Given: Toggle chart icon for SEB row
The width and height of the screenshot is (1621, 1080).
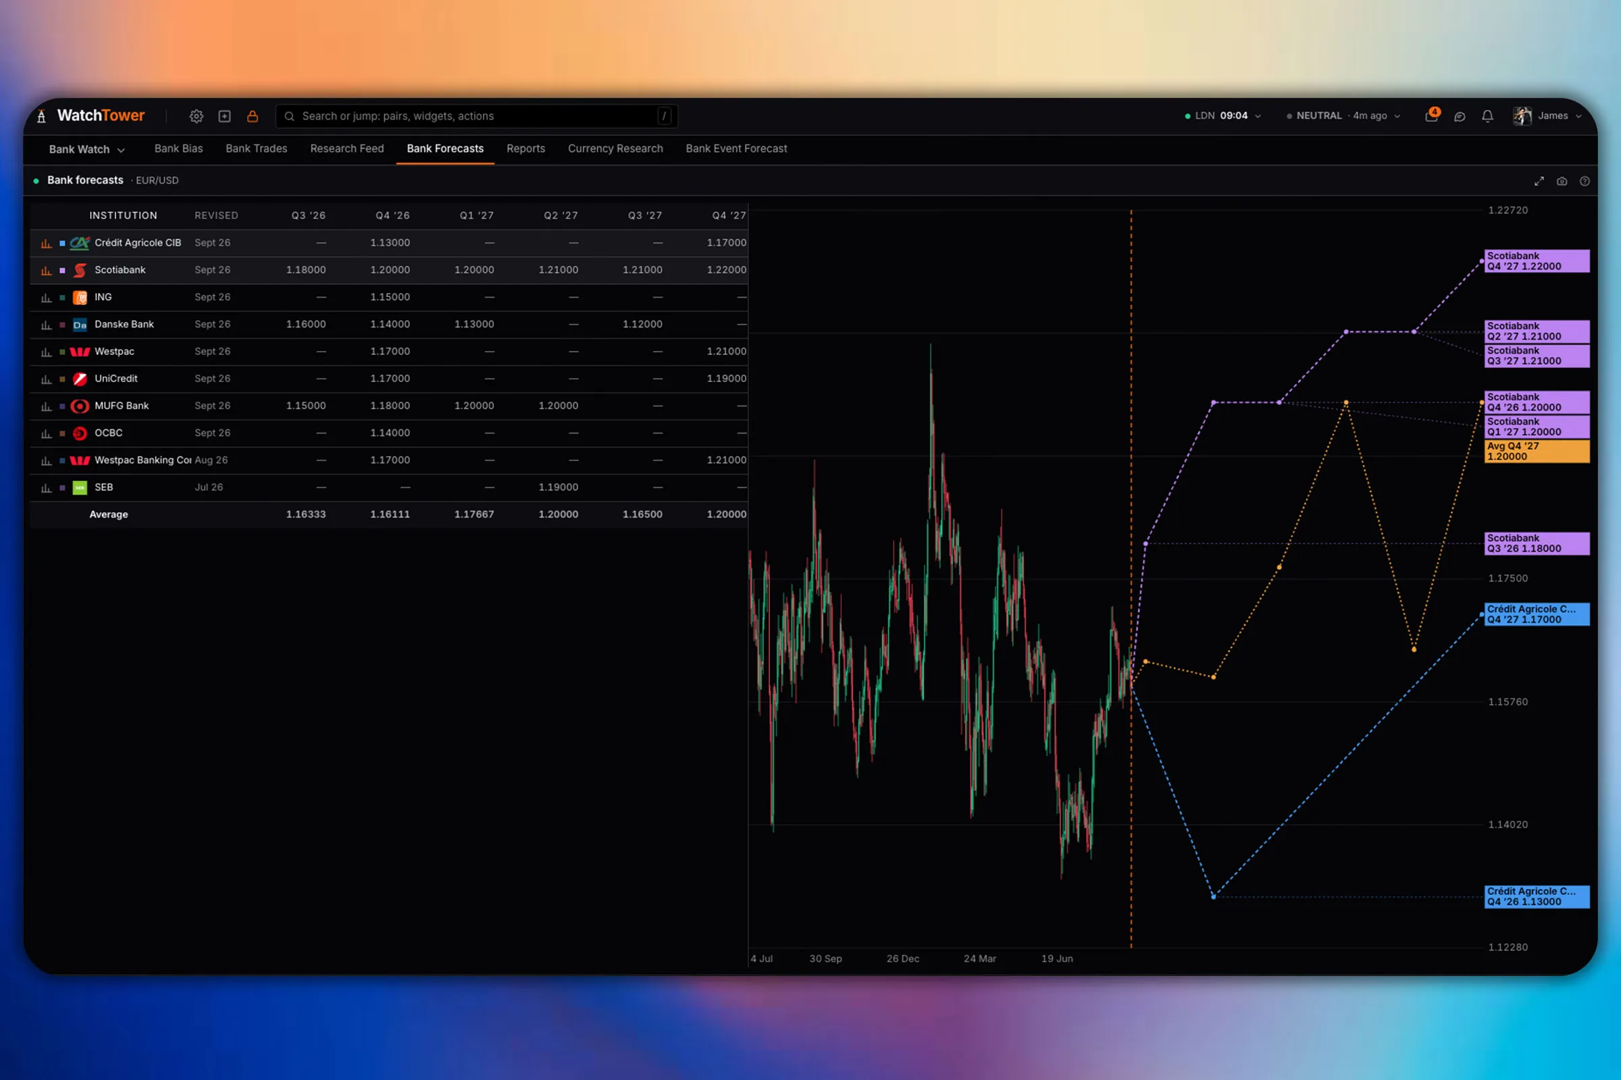Looking at the screenshot, I should [x=46, y=487].
